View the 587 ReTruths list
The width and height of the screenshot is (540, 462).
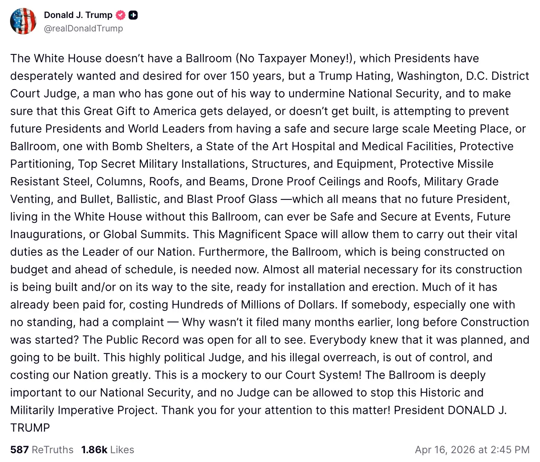point(42,450)
